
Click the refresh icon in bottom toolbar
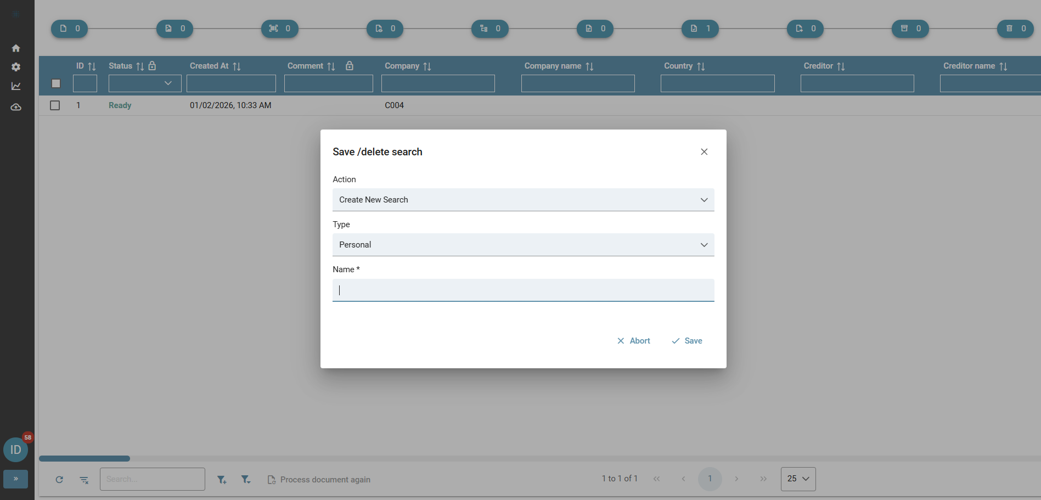pyautogui.click(x=59, y=480)
